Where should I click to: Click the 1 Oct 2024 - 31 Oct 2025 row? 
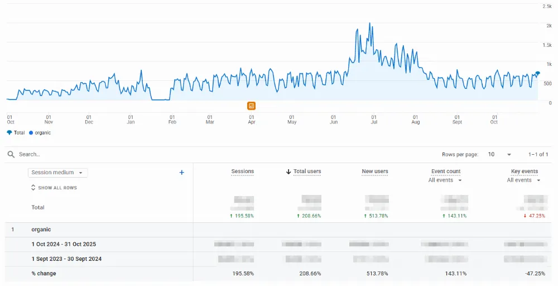[278, 244]
